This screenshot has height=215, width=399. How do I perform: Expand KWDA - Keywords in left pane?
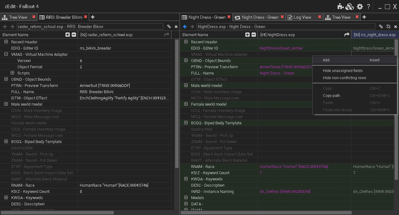pos(6,198)
